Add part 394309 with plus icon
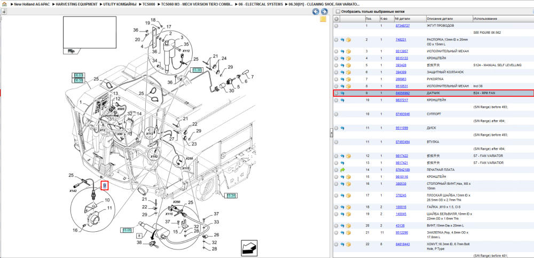The width and height of the screenshot is (534, 258). click(336, 72)
